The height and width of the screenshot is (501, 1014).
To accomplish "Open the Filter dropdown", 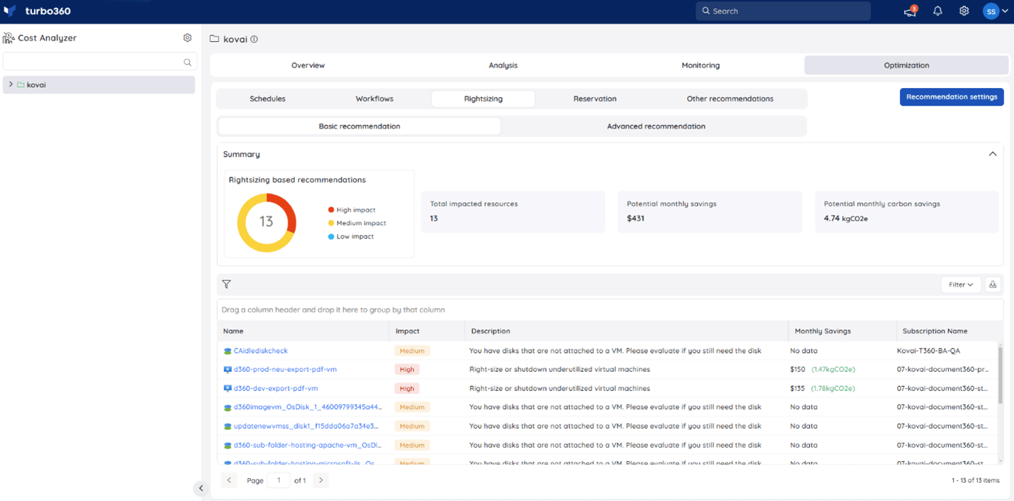I will 960,285.
